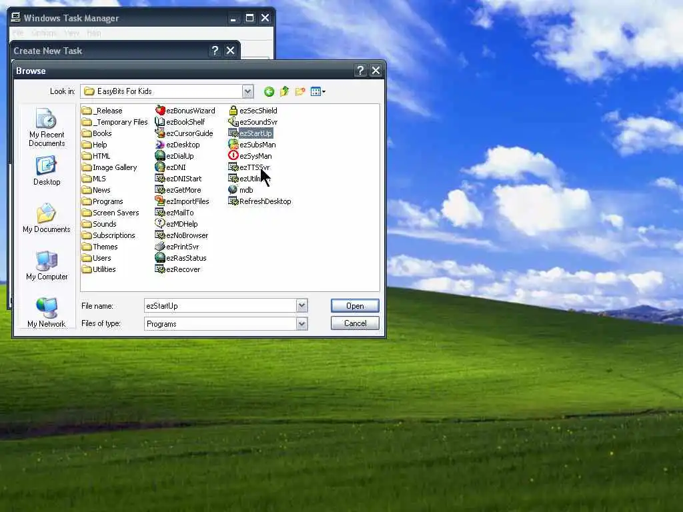Click in the File name text field
The image size is (683, 512).
coord(220,305)
